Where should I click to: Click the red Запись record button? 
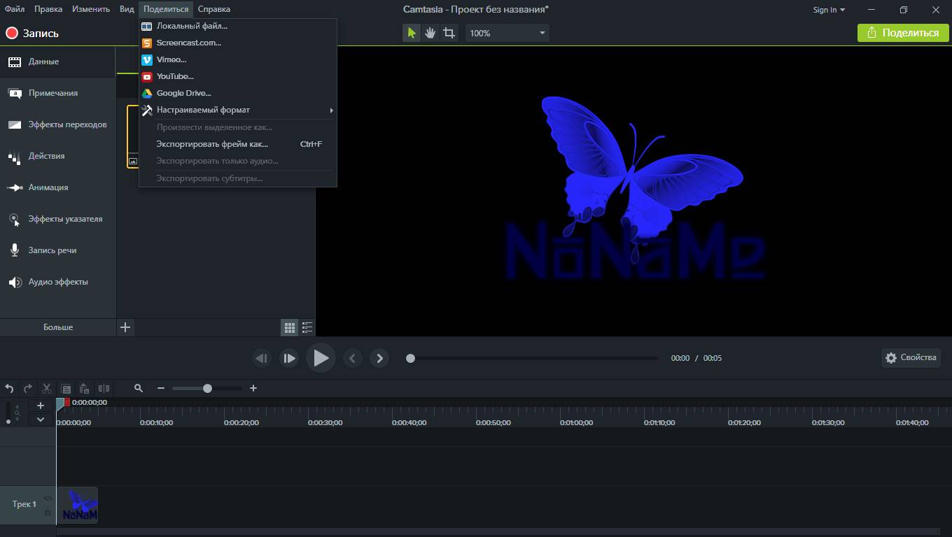coord(32,33)
